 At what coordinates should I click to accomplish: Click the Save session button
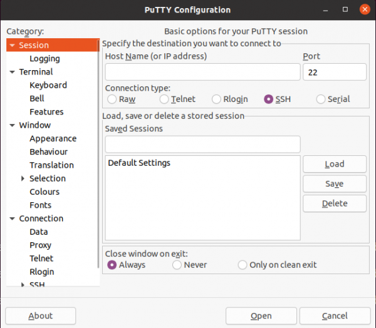point(335,184)
